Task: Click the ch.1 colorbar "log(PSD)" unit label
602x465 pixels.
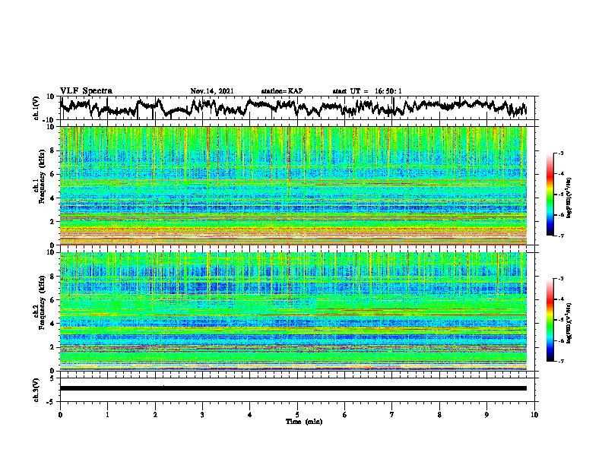Action: pyautogui.click(x=569, y=198)
